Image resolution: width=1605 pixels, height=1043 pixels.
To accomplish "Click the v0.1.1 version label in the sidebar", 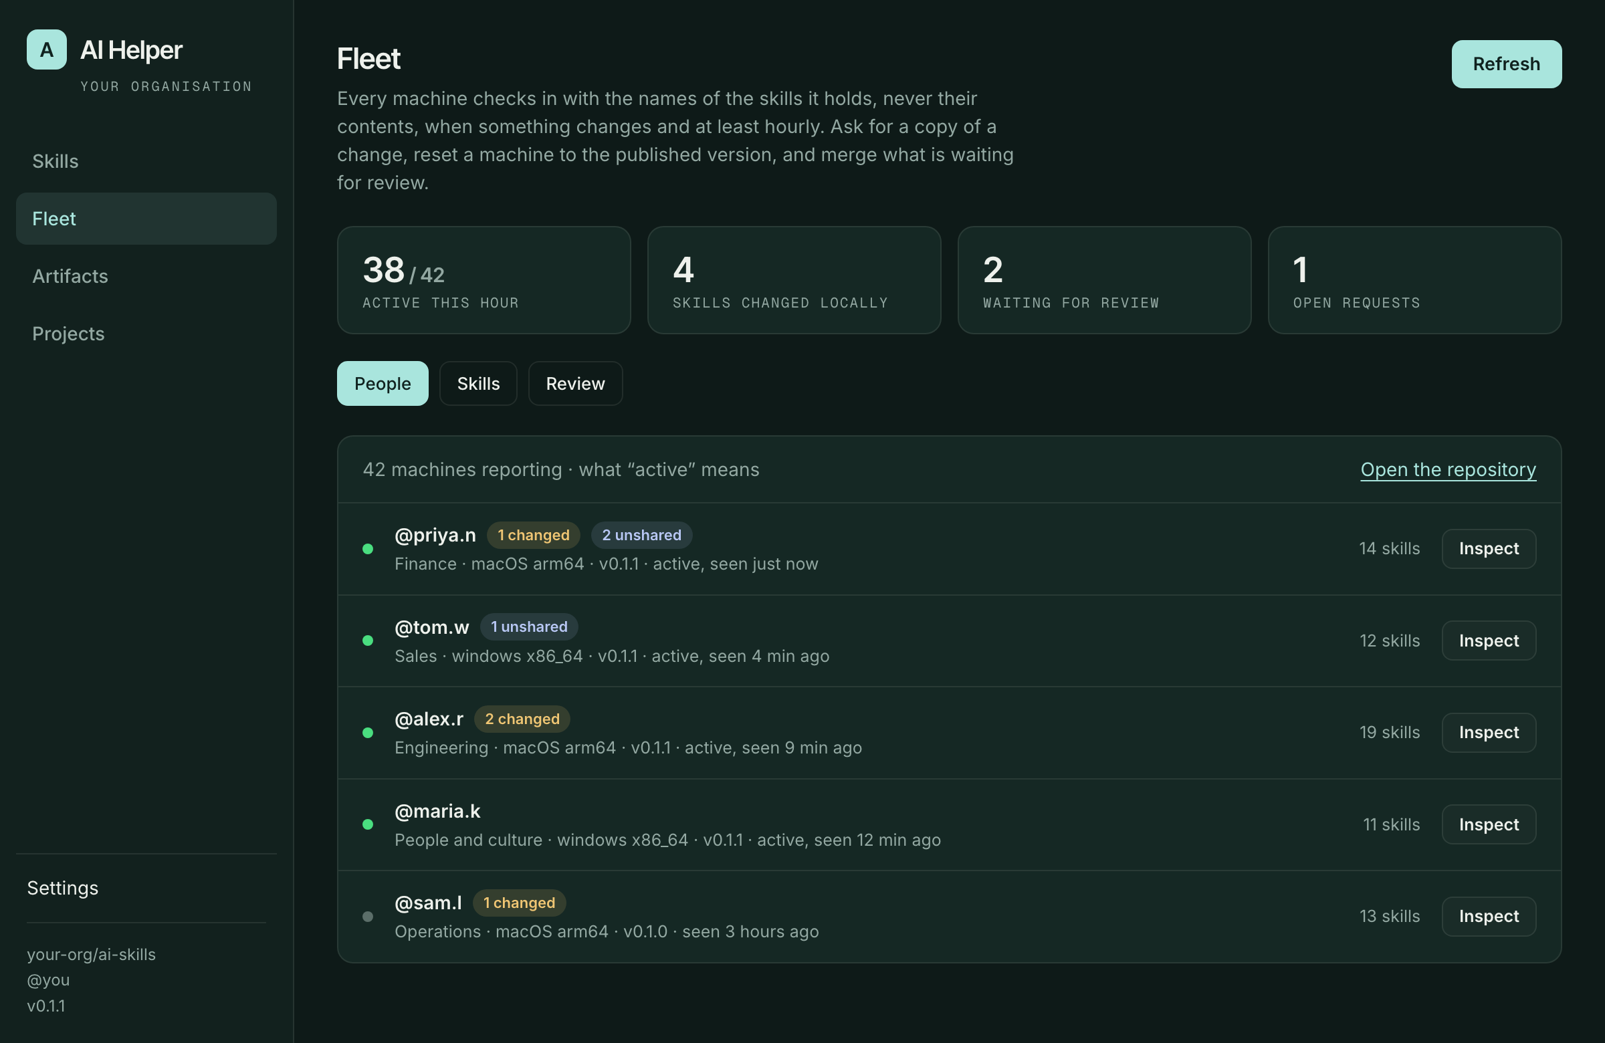I will 46,1006.
